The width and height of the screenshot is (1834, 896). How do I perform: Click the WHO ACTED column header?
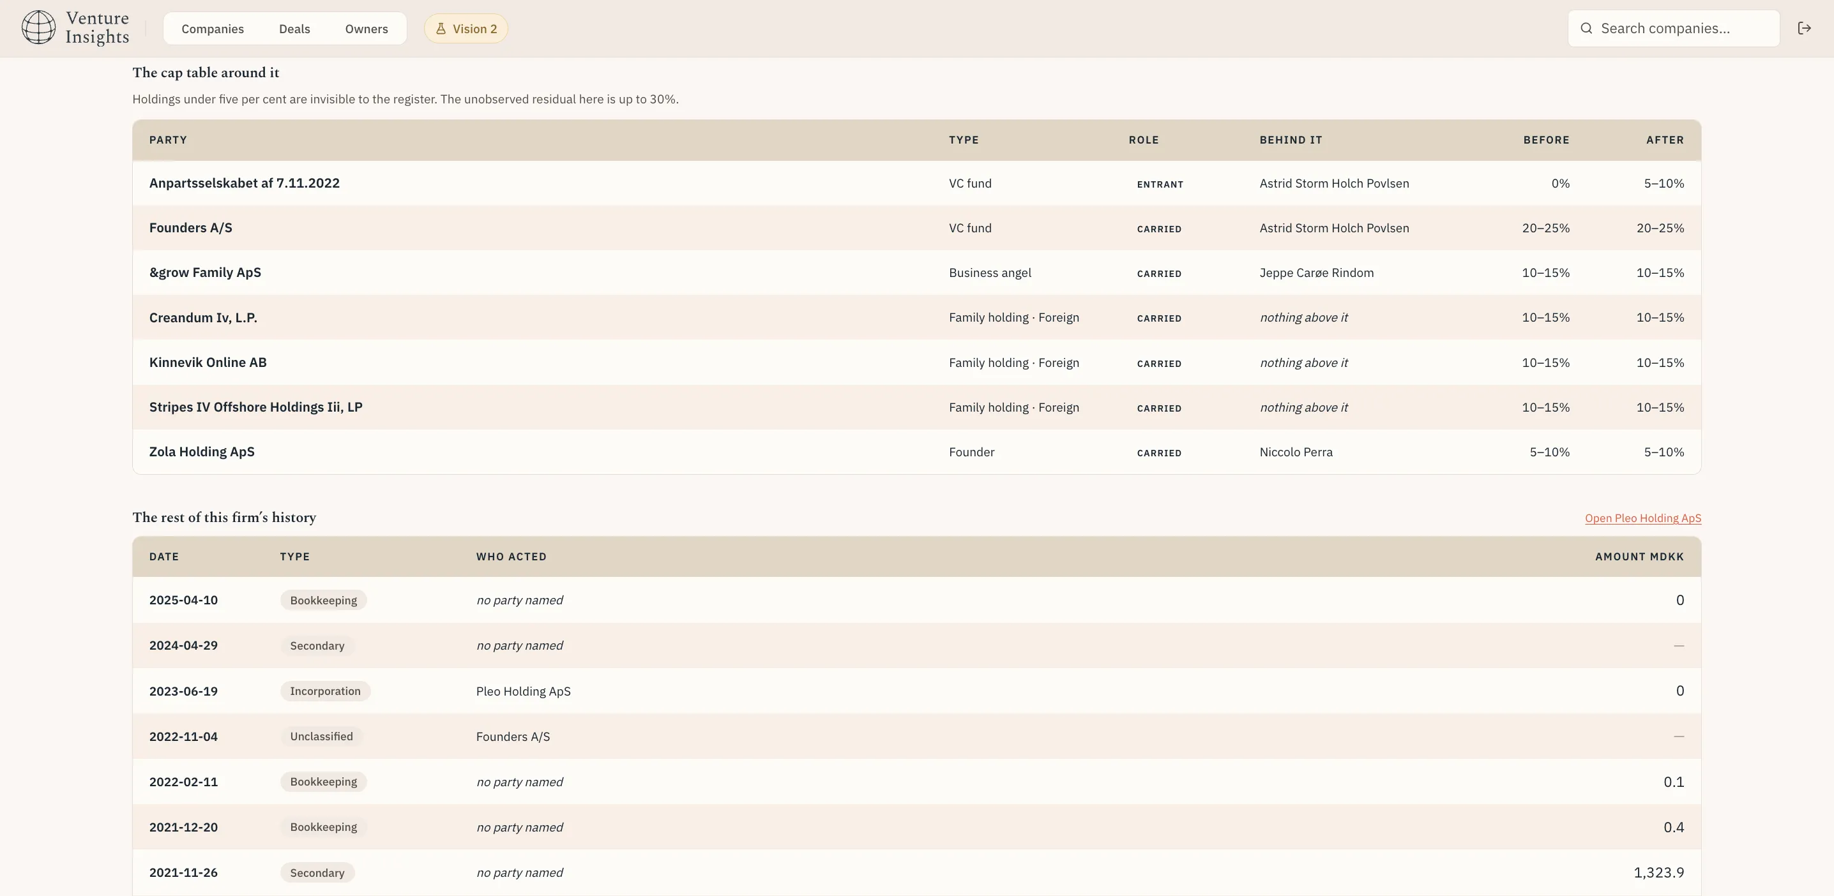tap(512, 556)
